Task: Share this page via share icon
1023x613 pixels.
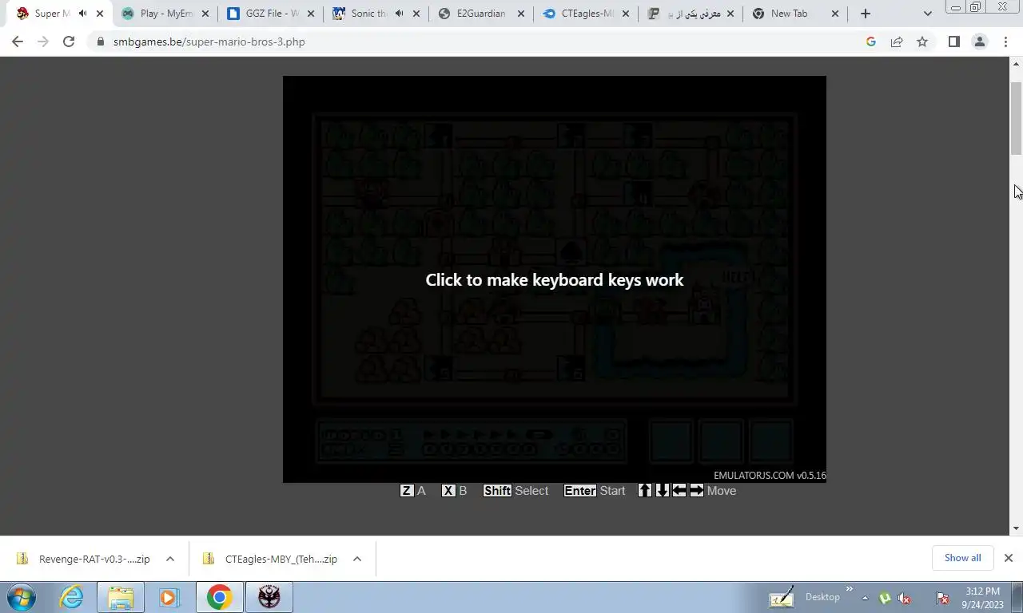Action: coord(897,42)
